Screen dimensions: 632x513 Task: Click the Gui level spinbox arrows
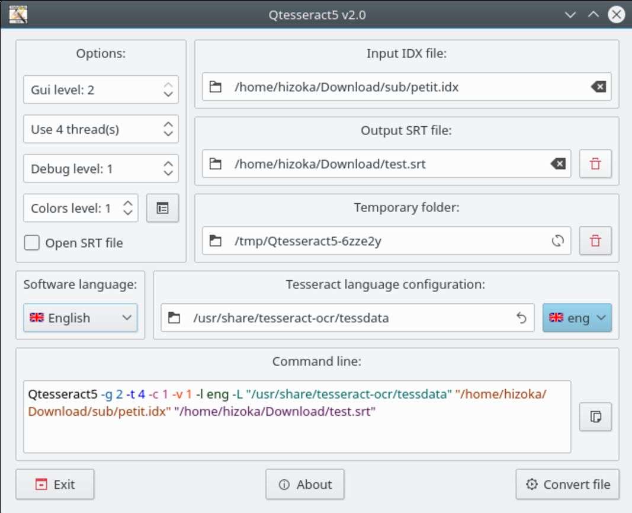168,90
